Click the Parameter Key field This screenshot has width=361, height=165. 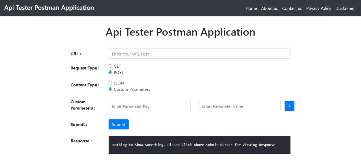pyautogui.click(x=149, y=106)
